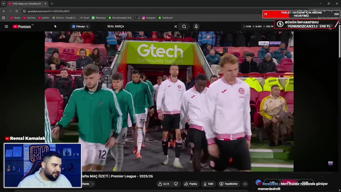Open the YouTube bookmark

pos(29,18)
